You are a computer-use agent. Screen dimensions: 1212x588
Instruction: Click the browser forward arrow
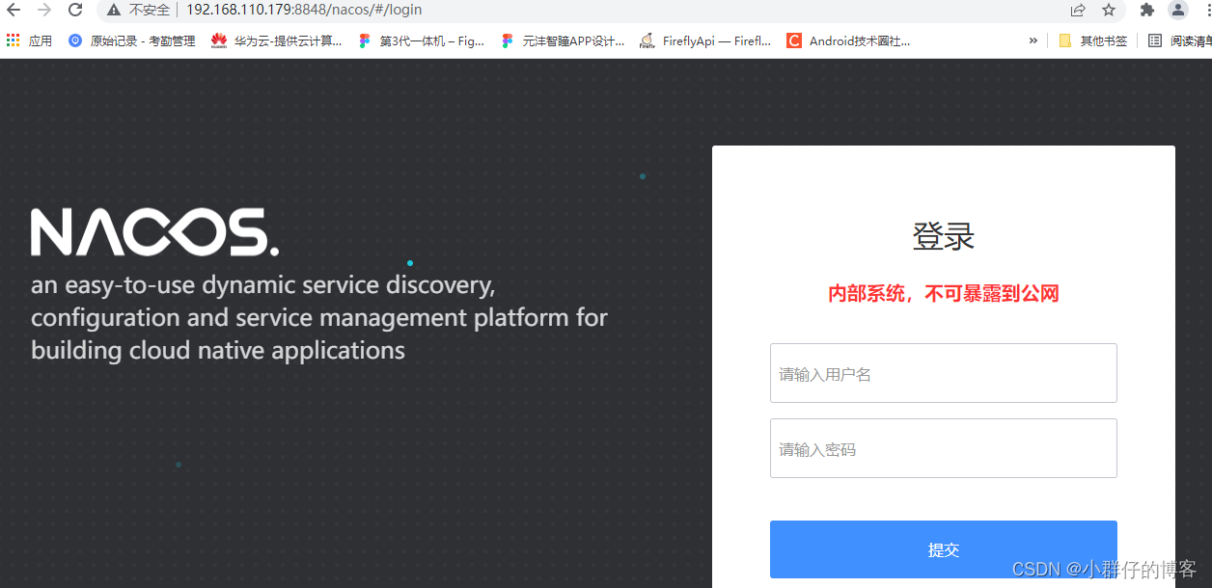coord(44,10)
